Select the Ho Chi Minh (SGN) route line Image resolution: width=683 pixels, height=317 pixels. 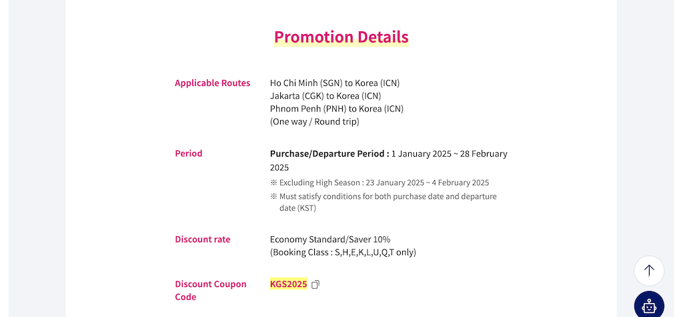(335, 83)
